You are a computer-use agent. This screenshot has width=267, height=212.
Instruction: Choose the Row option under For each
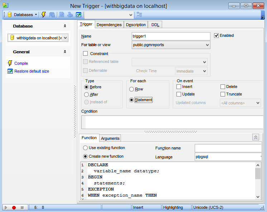[x=132, y=89]
